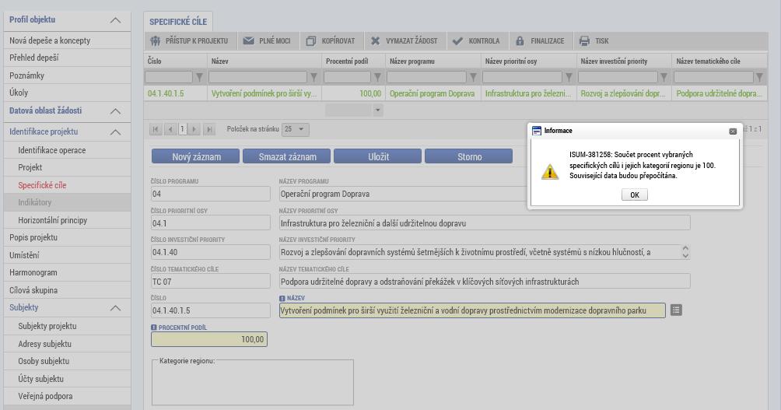The width and height of the screenshot is (781, 410).
Task: Close the Informace dialog with the X
Action: [733, 131]
